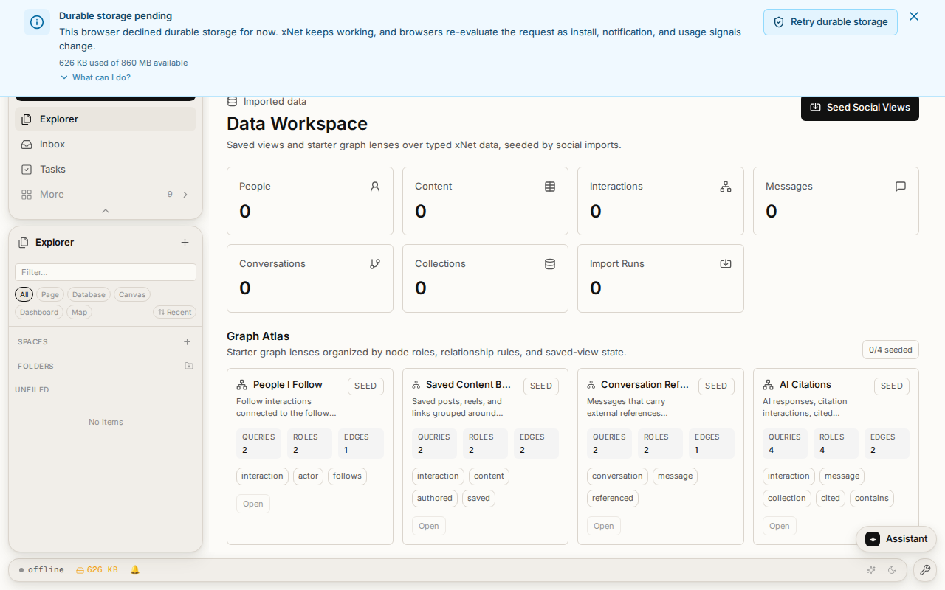Viewport: 945px width, 590px height.
Task: Seed the People I Follow lens
Action: point(365,386)
